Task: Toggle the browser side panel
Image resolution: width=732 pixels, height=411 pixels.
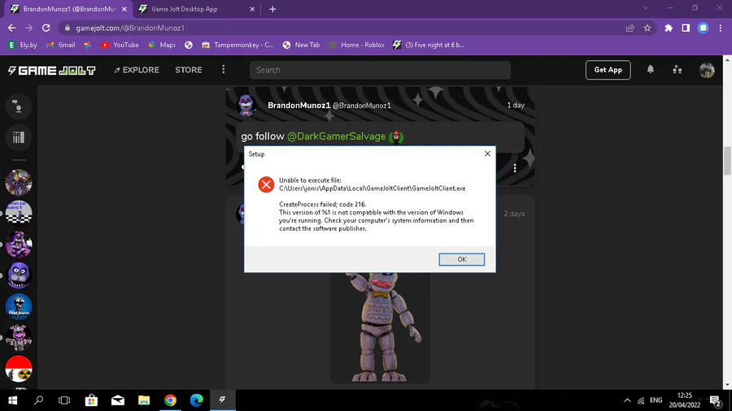Action: tap(686, 28)
